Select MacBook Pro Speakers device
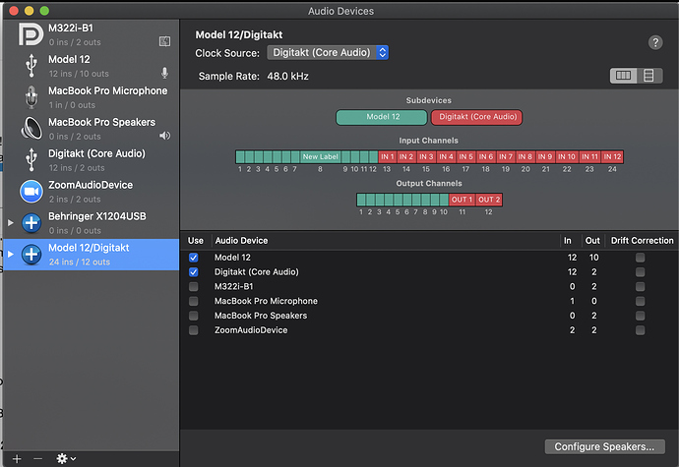Viewport: 679px width, 467px height. [x=96, y=128]
